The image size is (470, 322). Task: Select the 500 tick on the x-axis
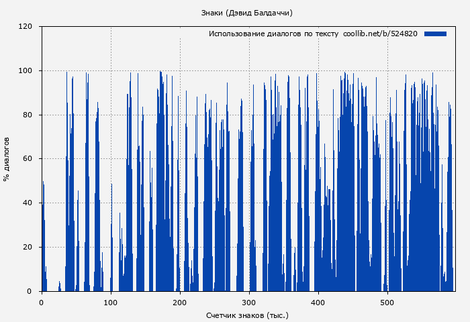pos(387,303)
